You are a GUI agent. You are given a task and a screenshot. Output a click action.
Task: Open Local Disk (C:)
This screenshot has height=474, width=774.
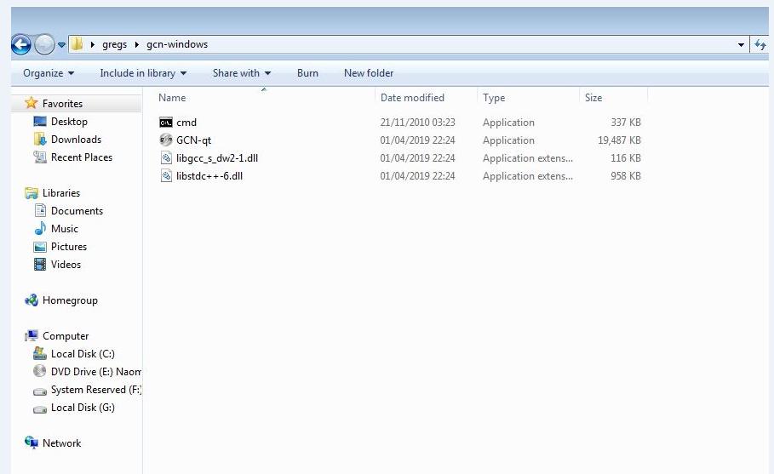pyautogui.click(x=83, y=354)
